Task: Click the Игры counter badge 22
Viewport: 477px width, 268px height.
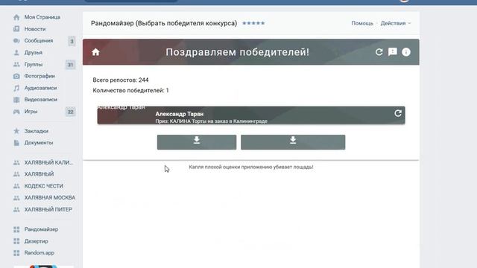Action: click(x=70, y=112)
